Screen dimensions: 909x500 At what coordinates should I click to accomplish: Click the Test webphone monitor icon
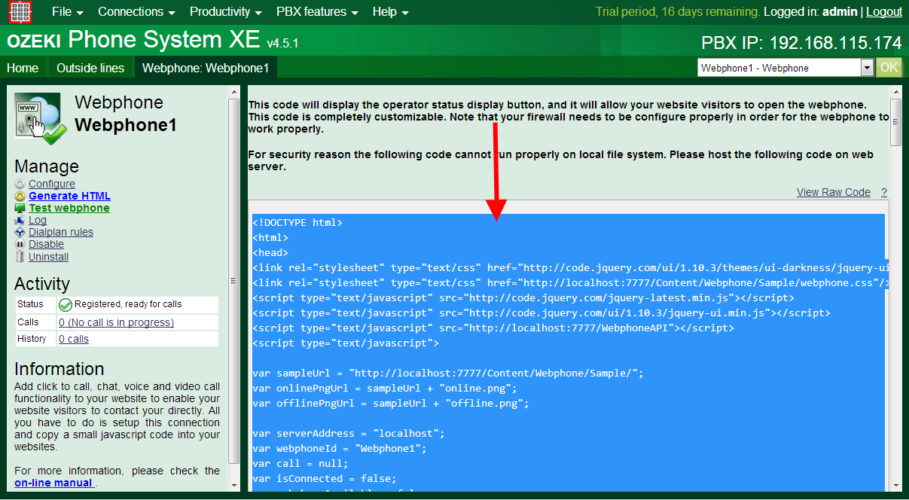point(20,209)
